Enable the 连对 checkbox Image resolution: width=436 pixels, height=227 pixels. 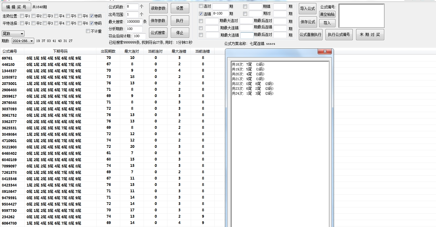click(201, 6)
